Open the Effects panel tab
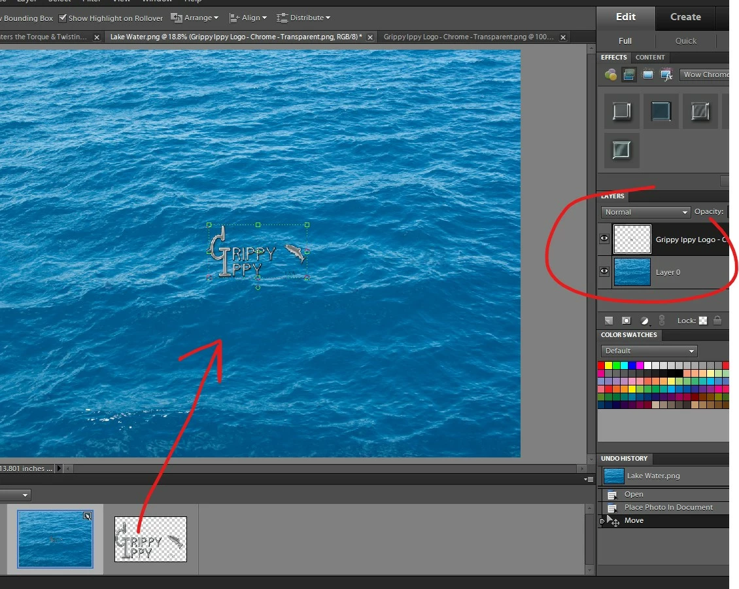 tap(613, 58)
